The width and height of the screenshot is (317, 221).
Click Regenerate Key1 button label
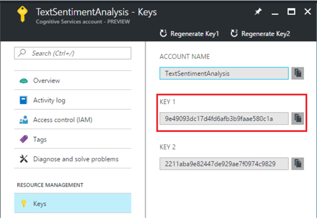click(195, 34)
